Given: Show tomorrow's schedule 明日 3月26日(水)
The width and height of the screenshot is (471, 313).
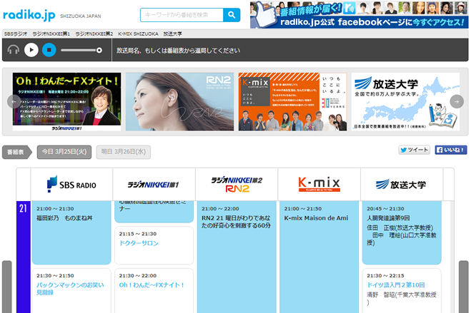Looking at the screenshot, I should pos(124,152).
